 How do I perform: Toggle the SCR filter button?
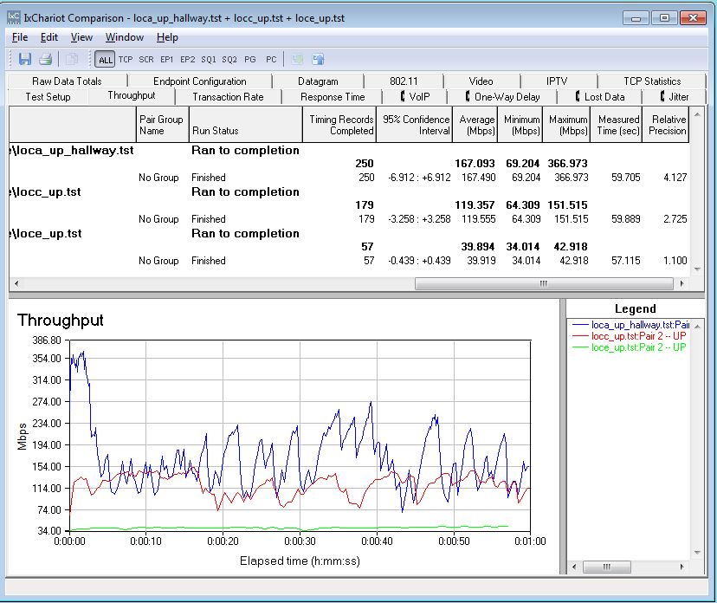tap(146, 60)
